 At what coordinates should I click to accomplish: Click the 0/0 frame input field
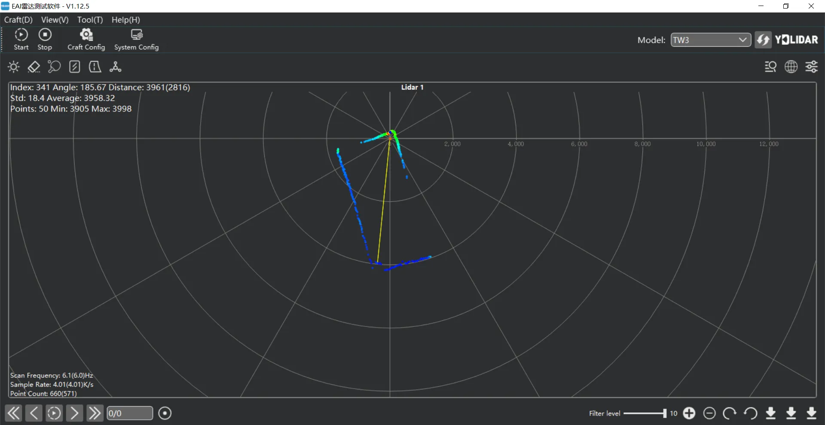(x=129, y=413)
